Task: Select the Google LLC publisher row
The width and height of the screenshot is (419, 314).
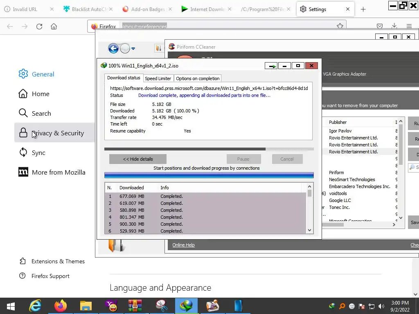Action: pyautogui.click(x=340, y=200)
